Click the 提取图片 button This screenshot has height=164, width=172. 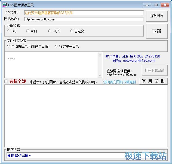pos(157,16)
